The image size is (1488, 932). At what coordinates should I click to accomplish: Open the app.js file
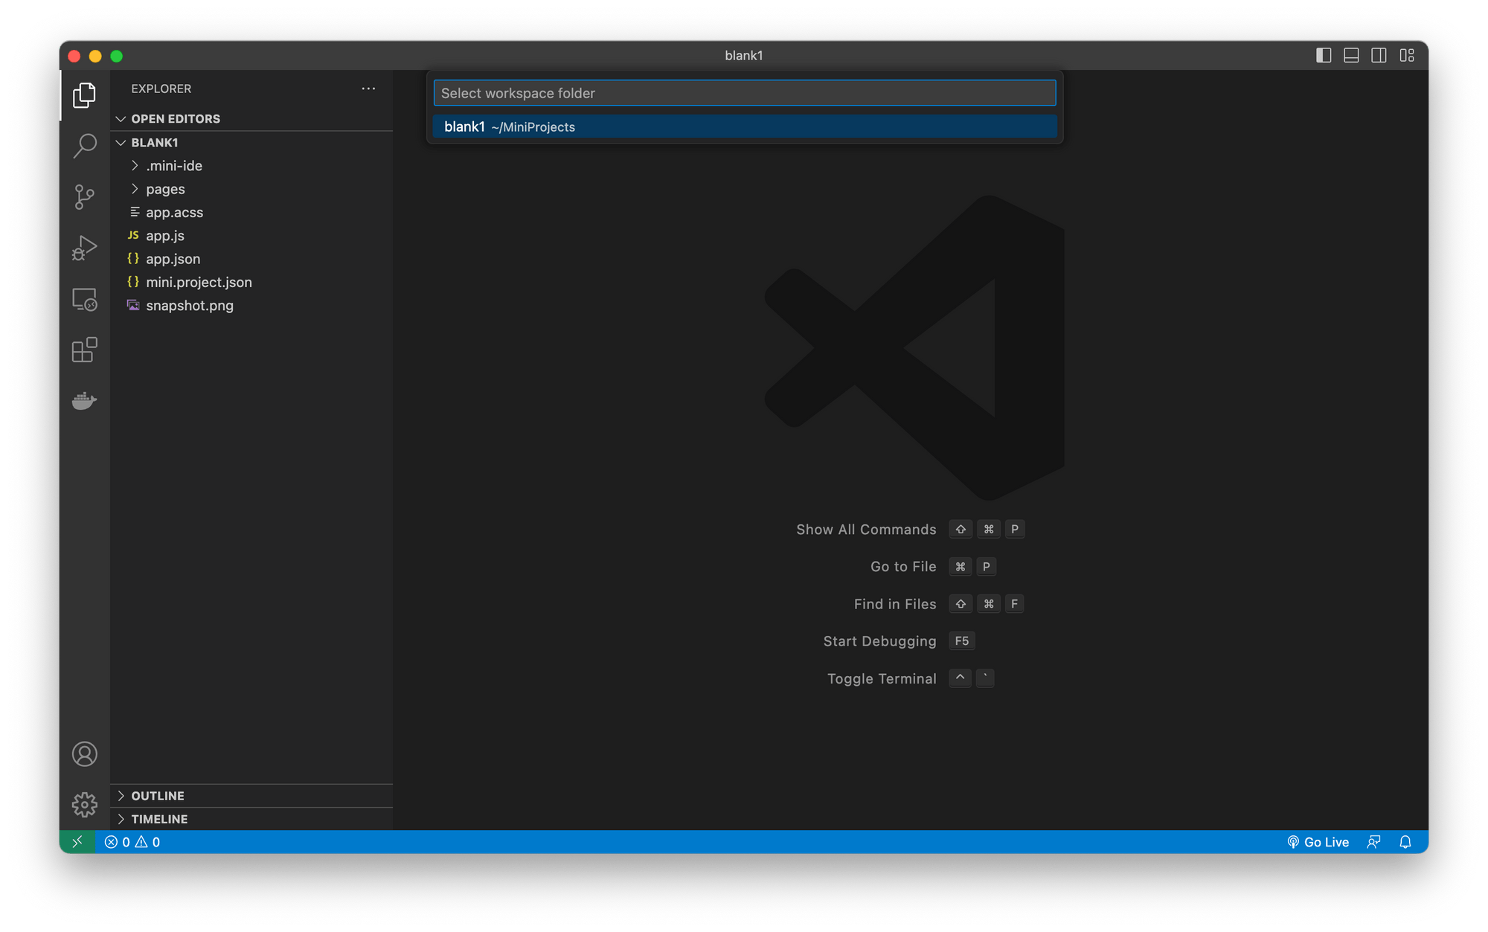coord(251,236)
